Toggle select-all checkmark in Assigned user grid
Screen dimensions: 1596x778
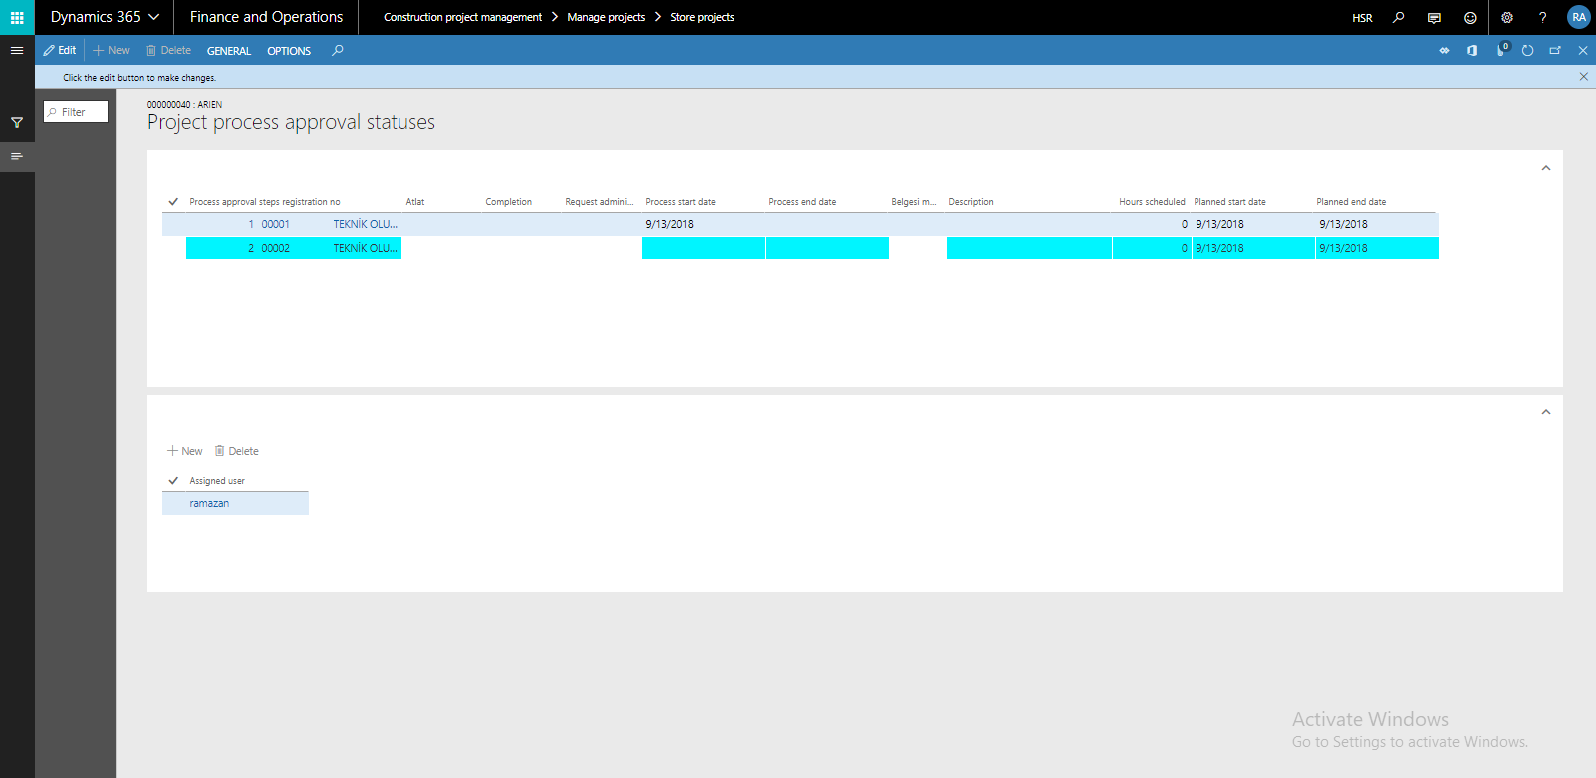(173, 481)
